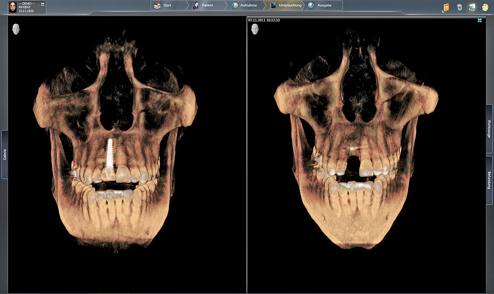Click the head orientation icon in left view
The height and width of the screenshot is (294, 494).
point(17,30)
